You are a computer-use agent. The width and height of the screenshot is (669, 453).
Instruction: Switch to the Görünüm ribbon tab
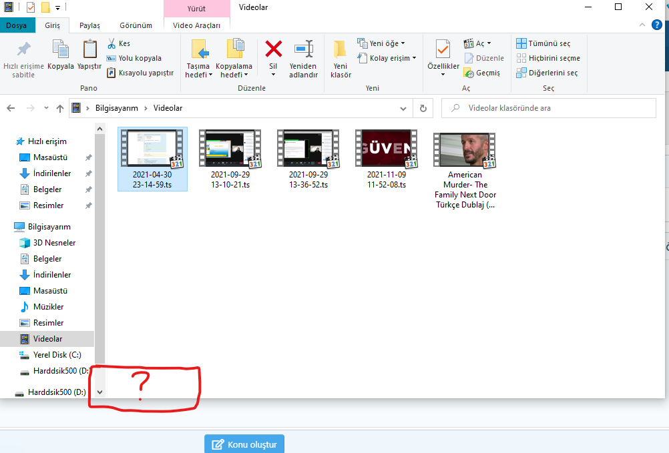pyautogui.click(x=136, y=25)
